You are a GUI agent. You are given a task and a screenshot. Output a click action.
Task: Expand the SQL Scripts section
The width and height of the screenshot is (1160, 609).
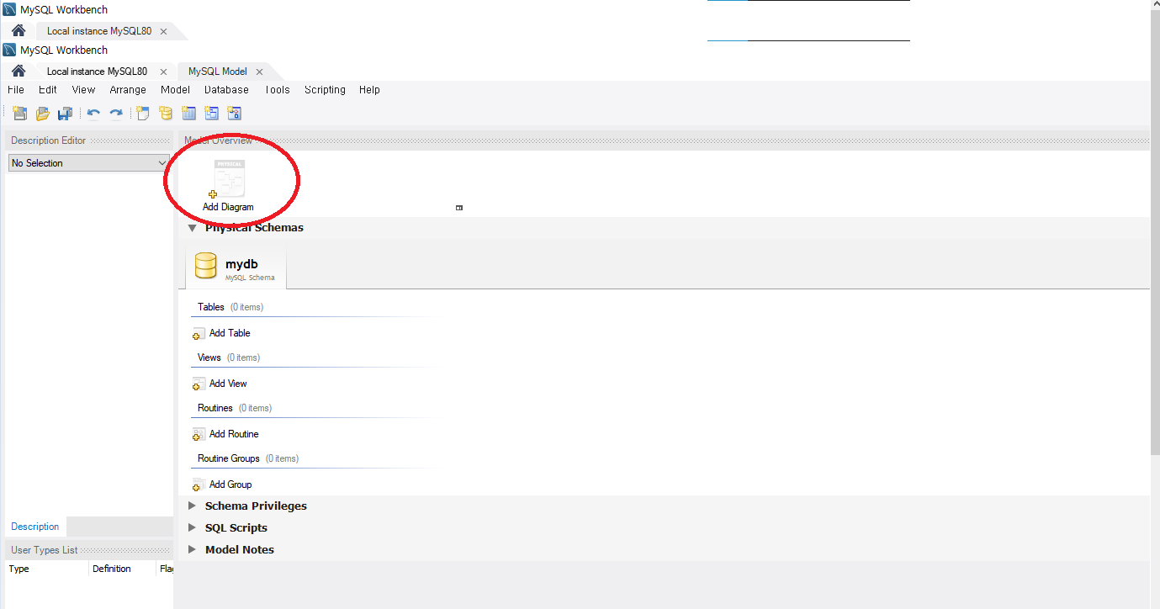[192, 528]
